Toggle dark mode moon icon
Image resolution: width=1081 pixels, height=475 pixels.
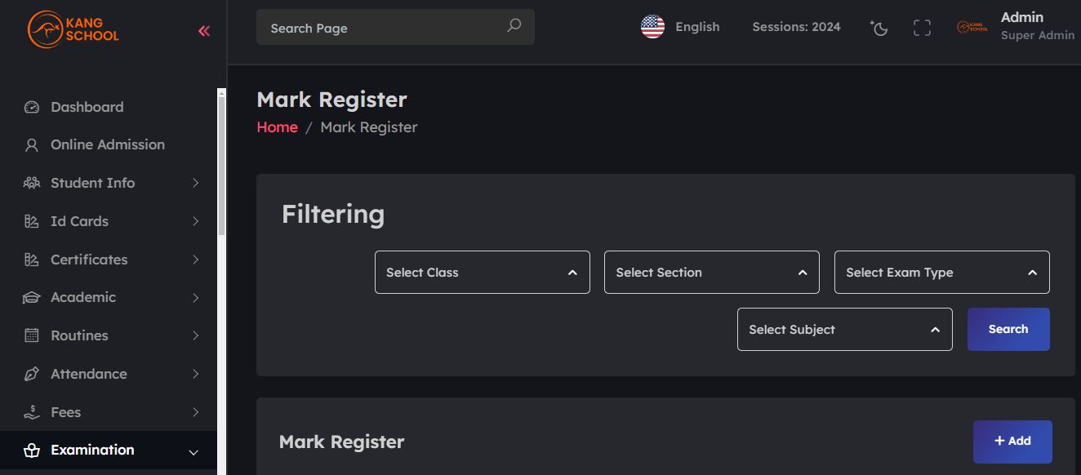(x=879, y=28)
